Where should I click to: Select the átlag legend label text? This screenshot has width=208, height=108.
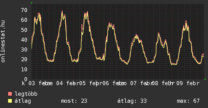[x=23, y=101]
